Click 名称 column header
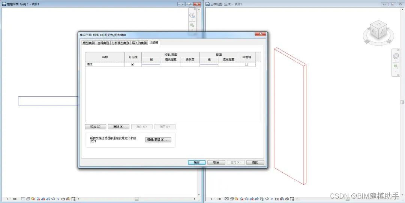The image size is (405, 203). tap(105, 57)
